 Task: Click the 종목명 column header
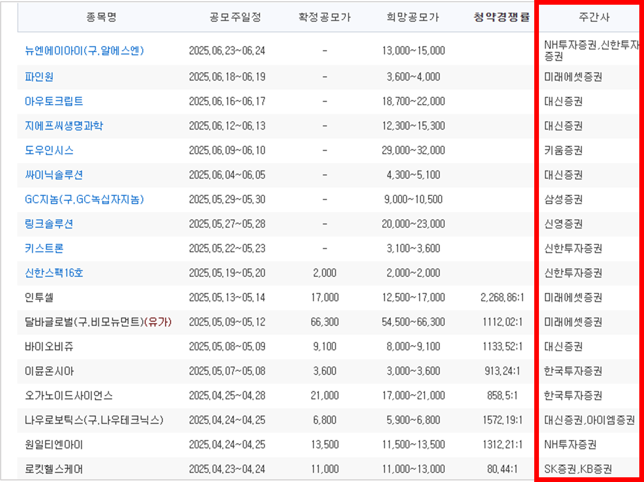[x=101, y=17]
